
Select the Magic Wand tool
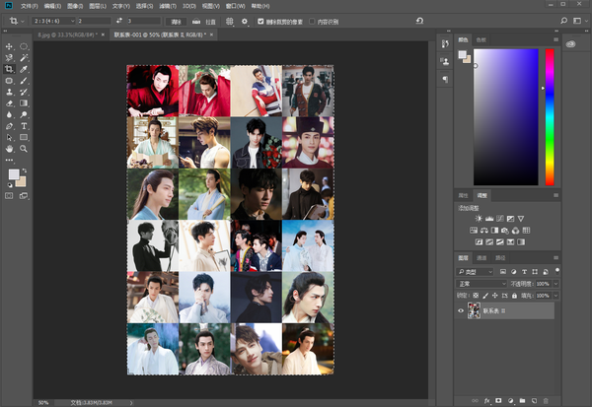click(x=24, y=58)
